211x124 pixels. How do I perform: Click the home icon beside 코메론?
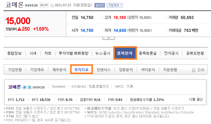[24, 87]
